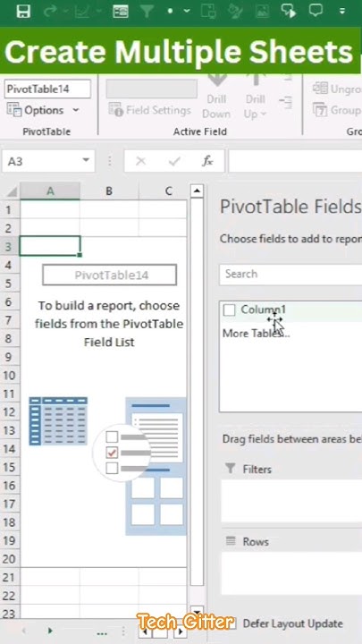Select row 1 header
Screen dimensions: 362x644
coord(9,210)
